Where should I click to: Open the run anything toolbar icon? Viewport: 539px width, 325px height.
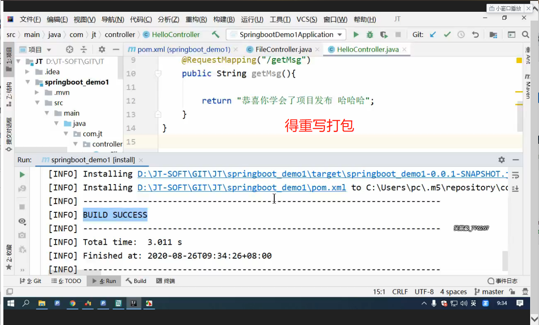[x=511, y=34]
